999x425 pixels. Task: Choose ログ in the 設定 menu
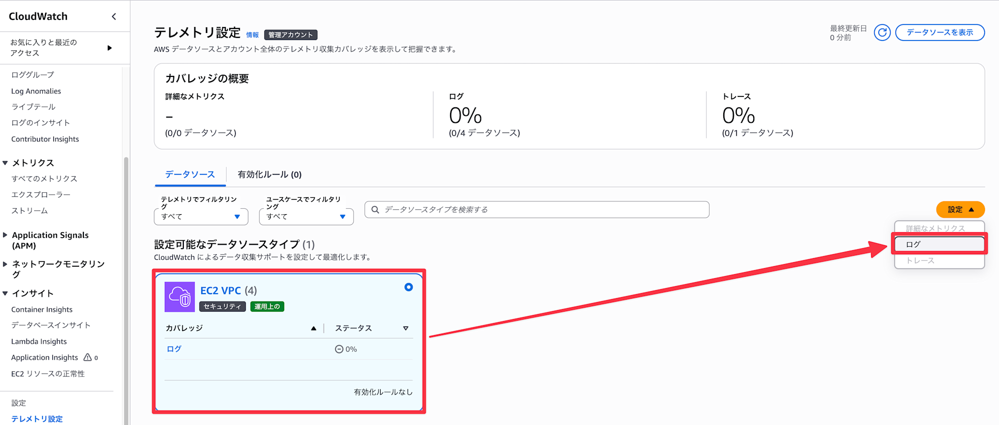coord(939,244)
